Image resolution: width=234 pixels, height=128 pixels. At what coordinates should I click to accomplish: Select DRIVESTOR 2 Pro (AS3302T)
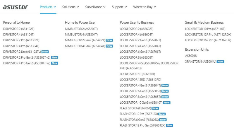point(21,40)
